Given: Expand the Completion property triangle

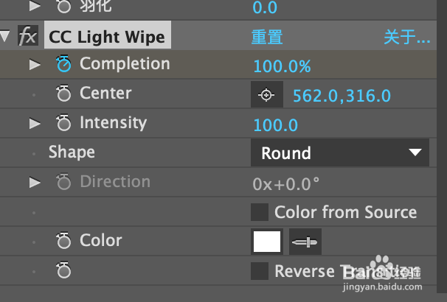Looking at the screenshot, I should tap(35, 65).
